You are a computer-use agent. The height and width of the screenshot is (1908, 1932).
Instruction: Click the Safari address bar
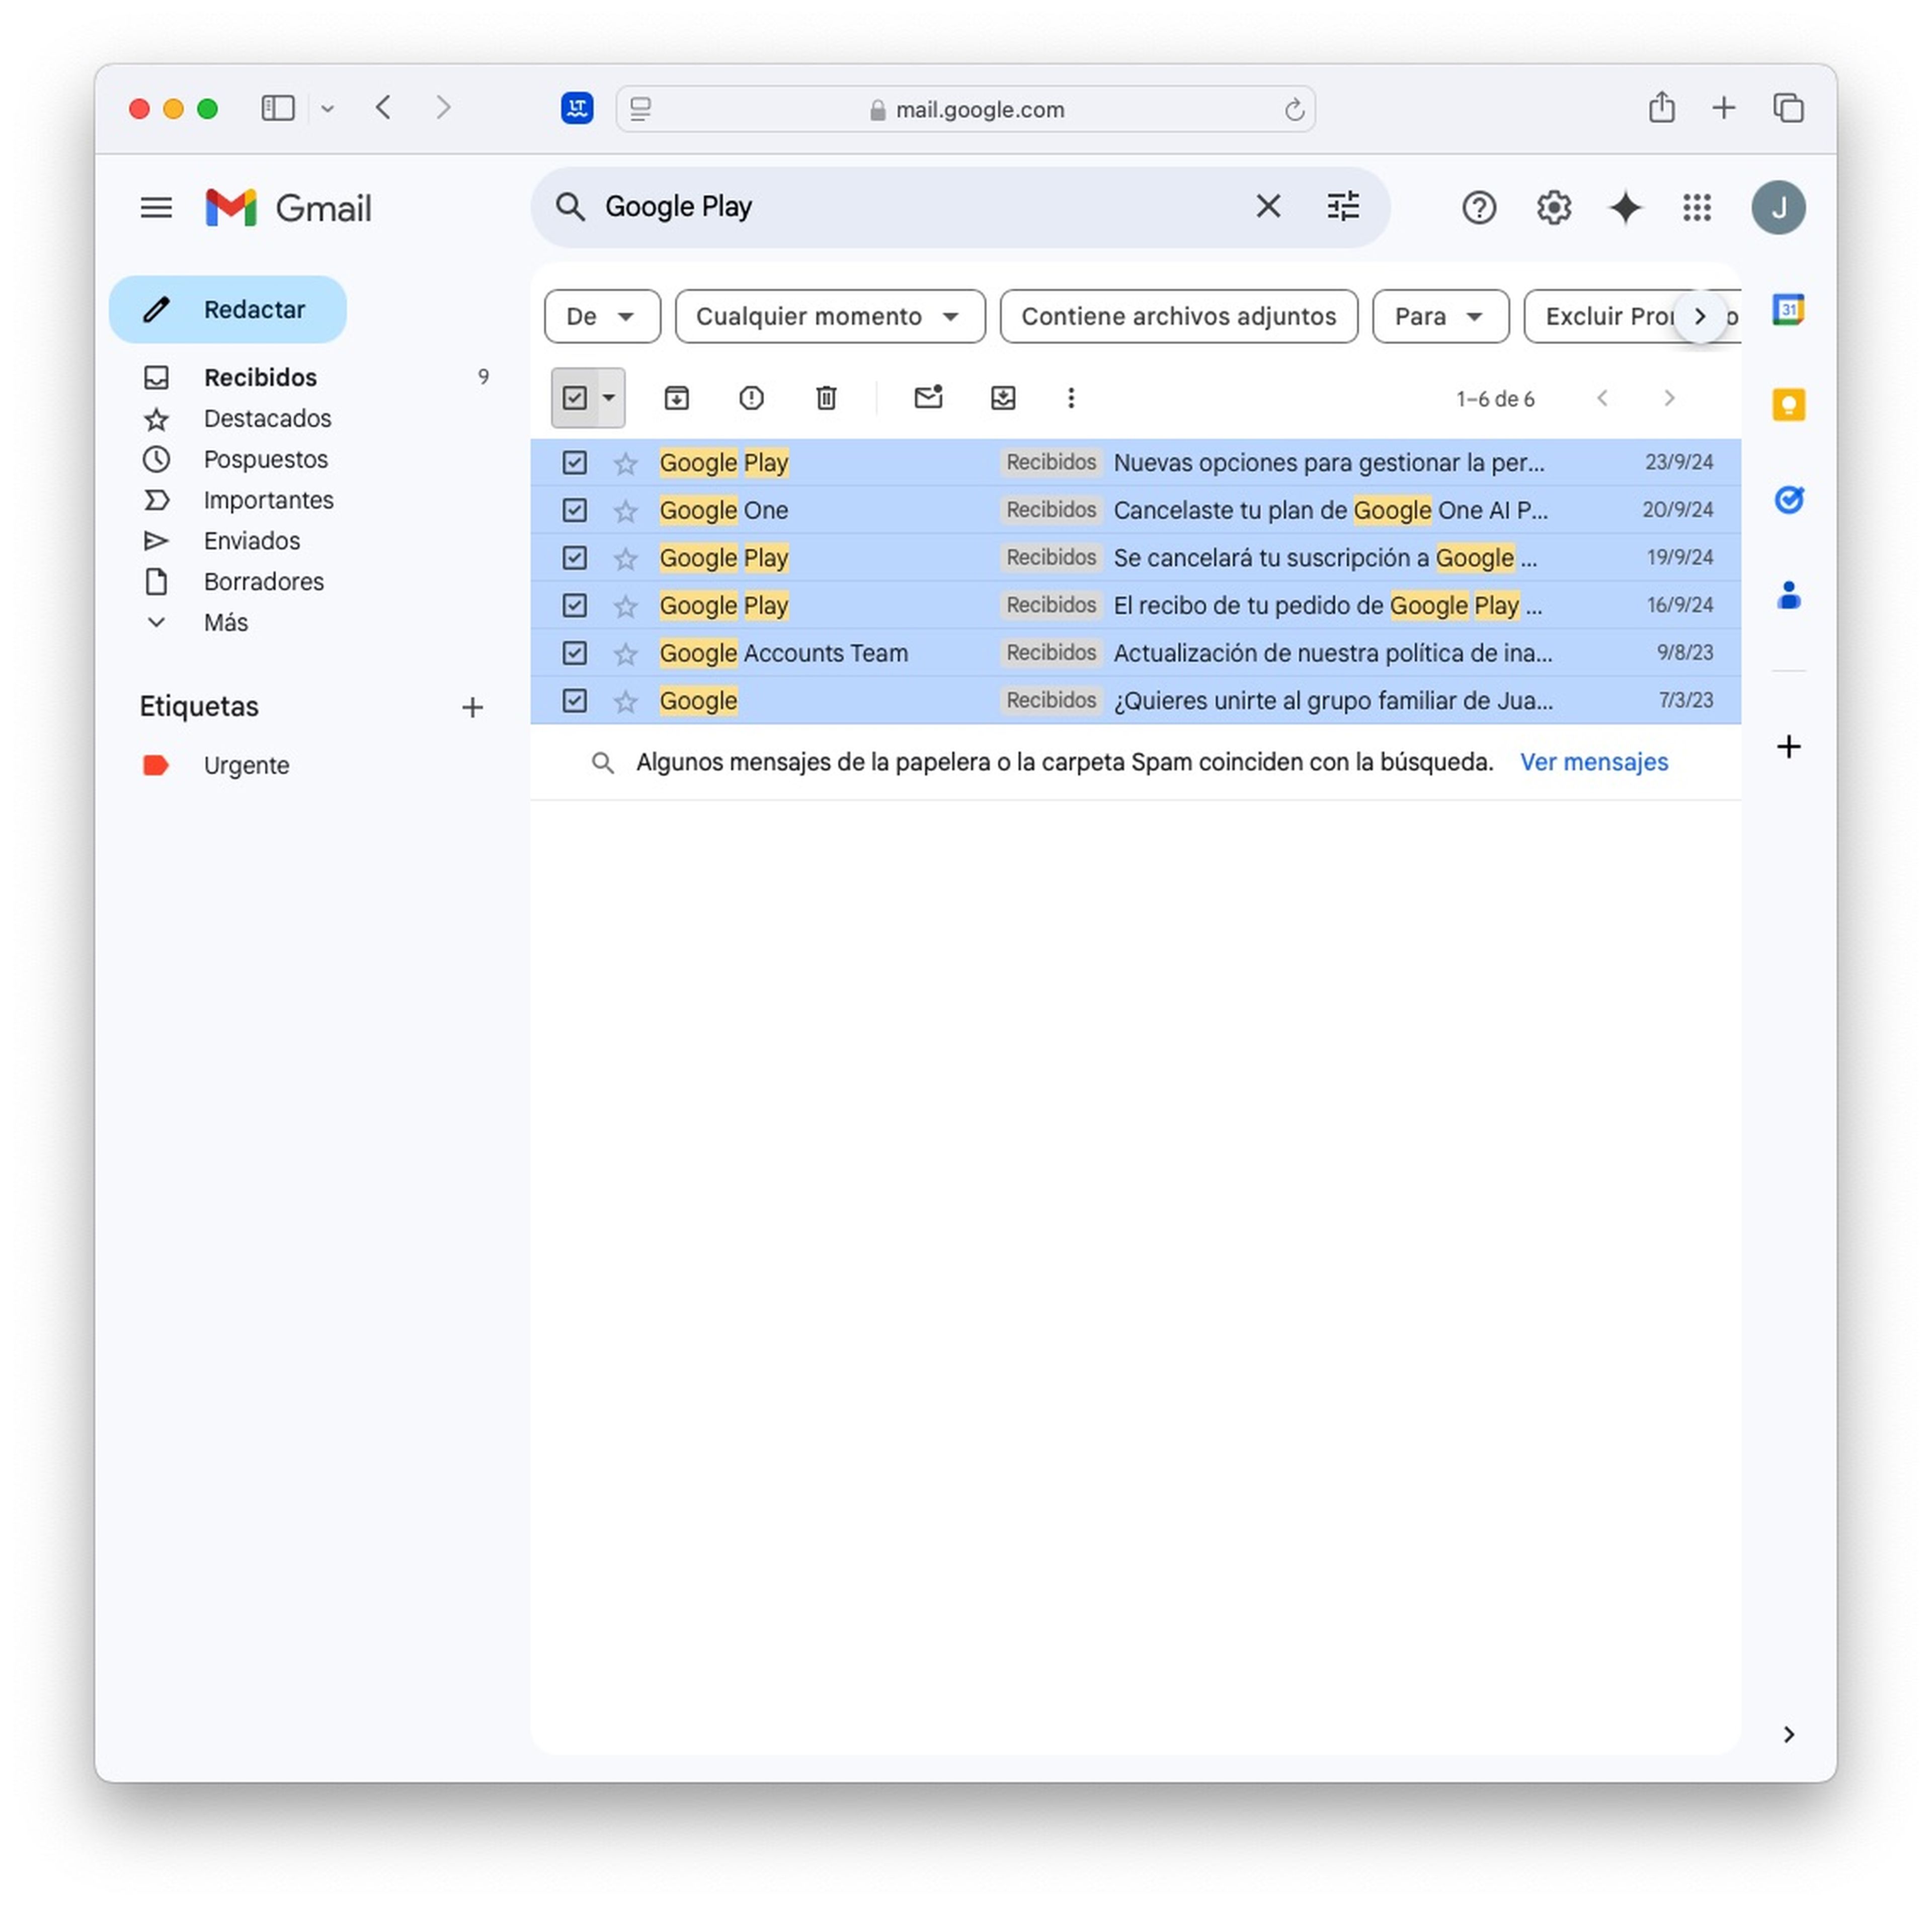pyautogui.click(x=965, y=109)
